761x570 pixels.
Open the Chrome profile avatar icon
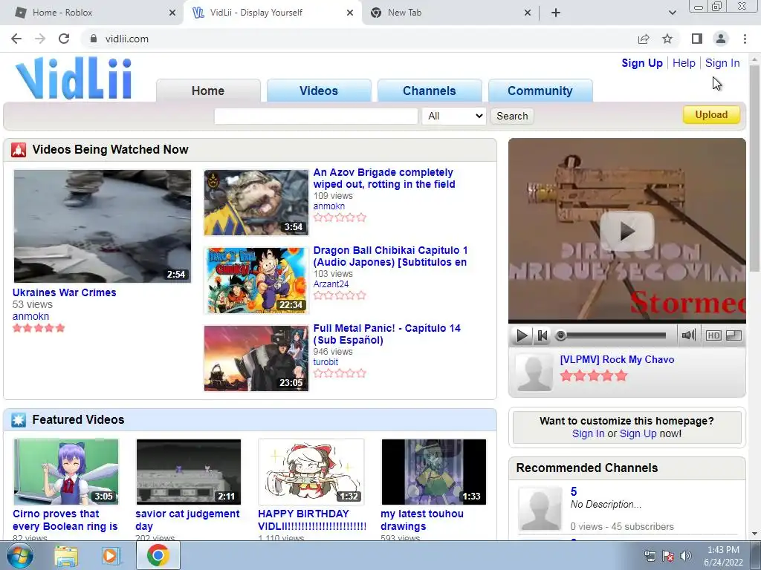[721, 39]
